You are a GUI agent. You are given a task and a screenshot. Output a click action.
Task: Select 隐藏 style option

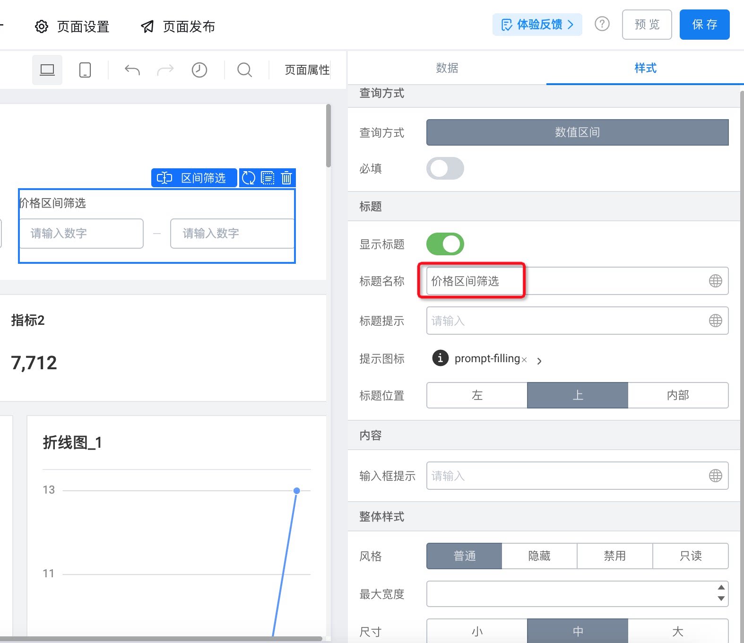[539, 556]
